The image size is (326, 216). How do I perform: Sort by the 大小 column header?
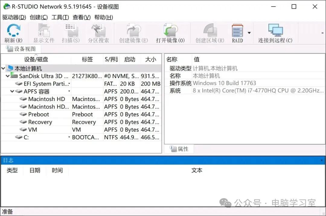pos(150,60)
